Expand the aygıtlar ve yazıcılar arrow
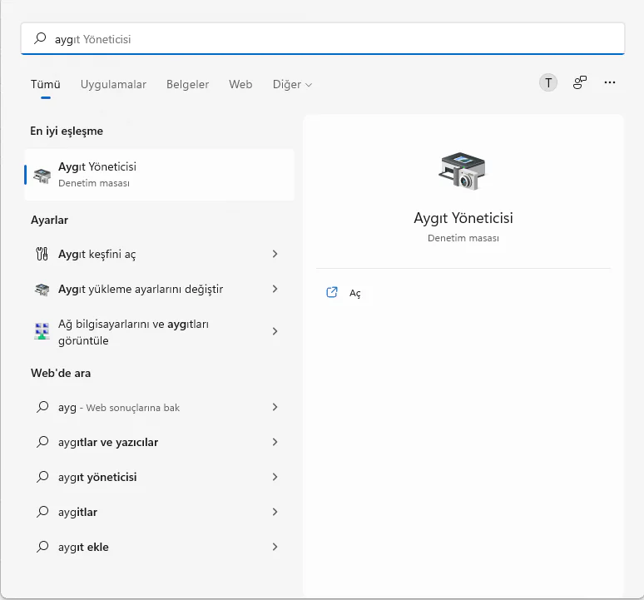Viewport: 644px width, 600px height. [x=275, y=442]
